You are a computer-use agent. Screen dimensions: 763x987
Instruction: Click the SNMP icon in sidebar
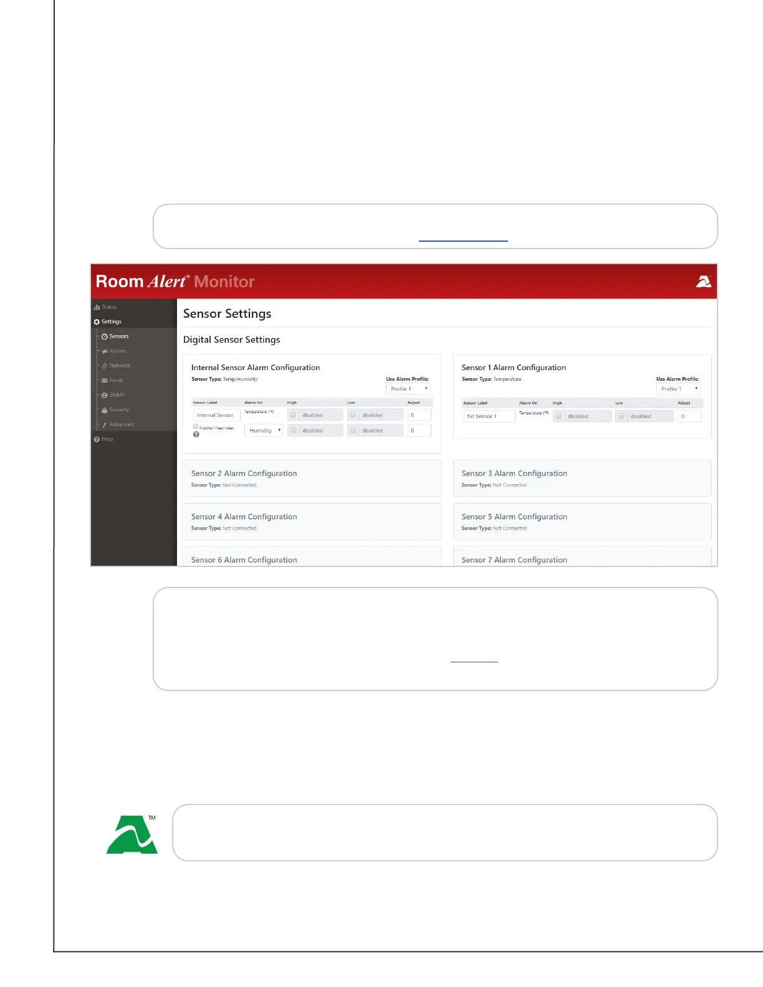point(105,395)
